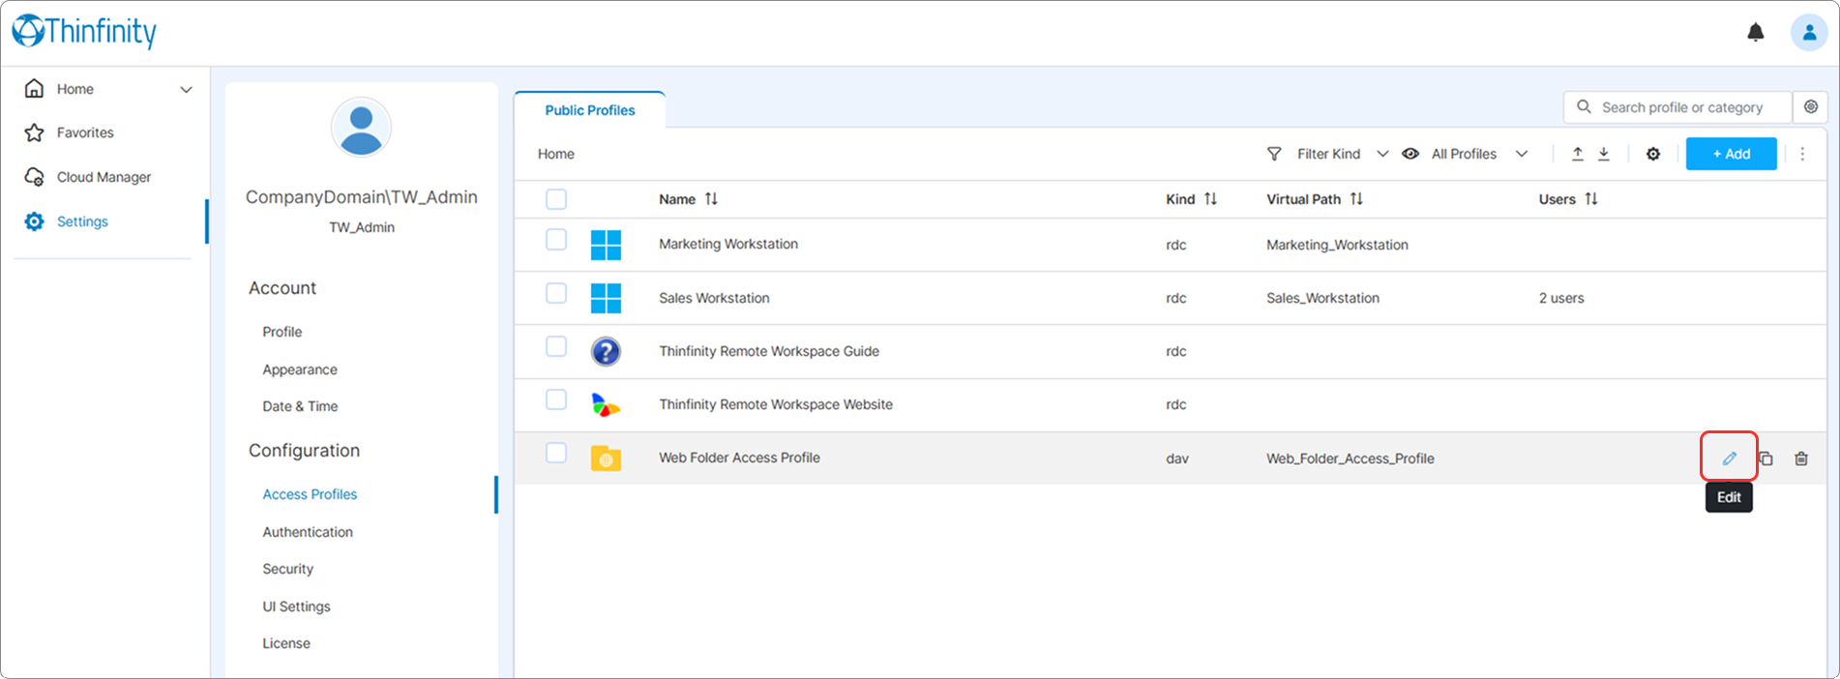Click the Settings gear icon in sidebar
The height and width of the screenshot is (679, 1840).
point(34,221)
